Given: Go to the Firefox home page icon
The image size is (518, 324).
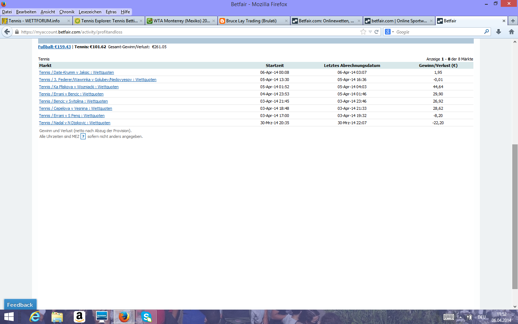Looking at the screenshot, I should tap(512, 32).
